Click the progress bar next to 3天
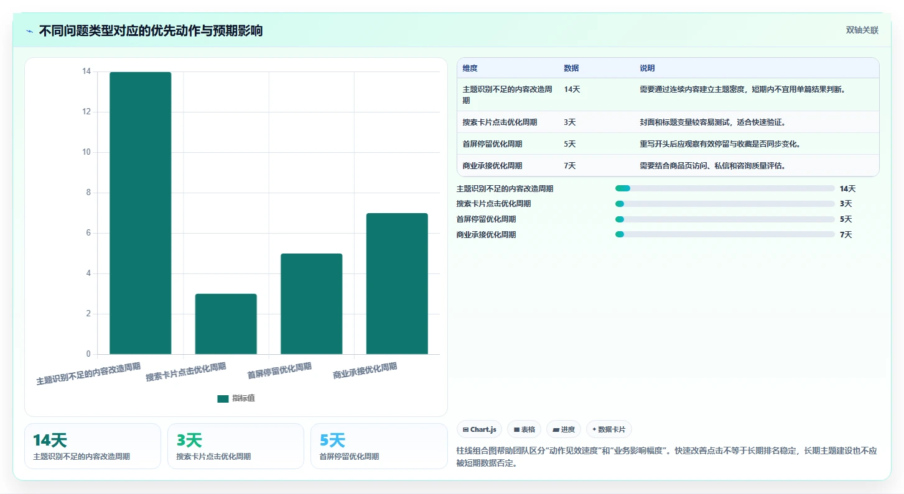Screen dimensions: 904x494 725,204
